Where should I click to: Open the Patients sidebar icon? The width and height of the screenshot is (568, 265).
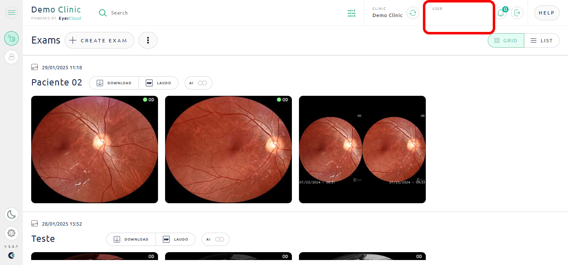[x=12, y=57]
